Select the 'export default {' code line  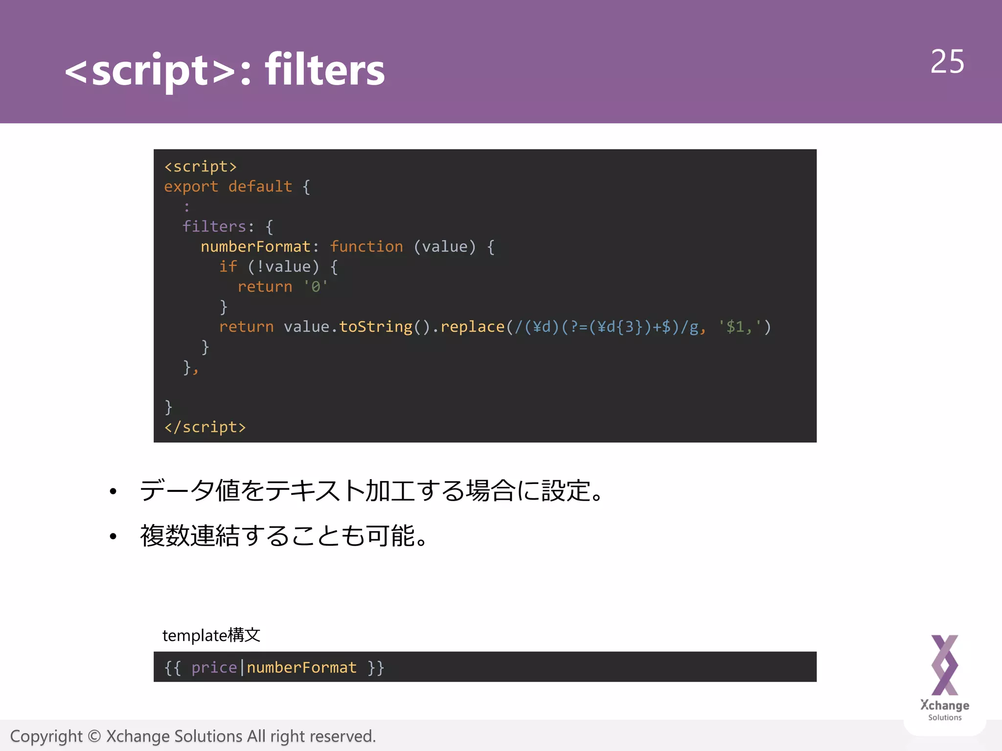coord(237,186)
